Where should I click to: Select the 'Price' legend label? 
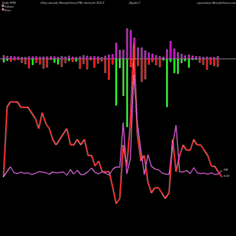pos(8,10)
